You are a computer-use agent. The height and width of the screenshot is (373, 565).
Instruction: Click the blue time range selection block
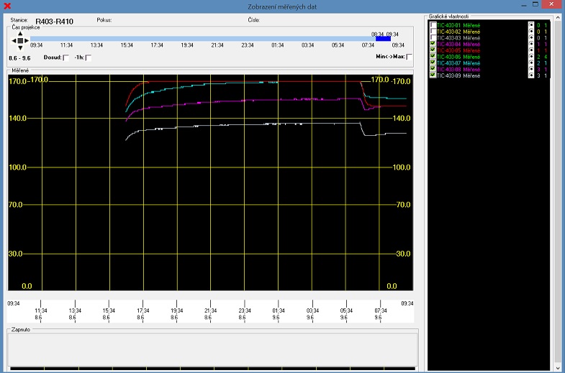(383, 39)
